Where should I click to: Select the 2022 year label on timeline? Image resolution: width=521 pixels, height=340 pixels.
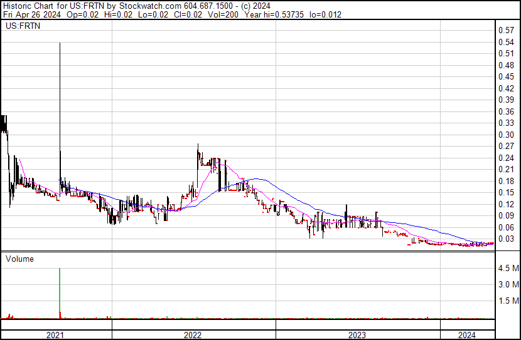(193, 334)
